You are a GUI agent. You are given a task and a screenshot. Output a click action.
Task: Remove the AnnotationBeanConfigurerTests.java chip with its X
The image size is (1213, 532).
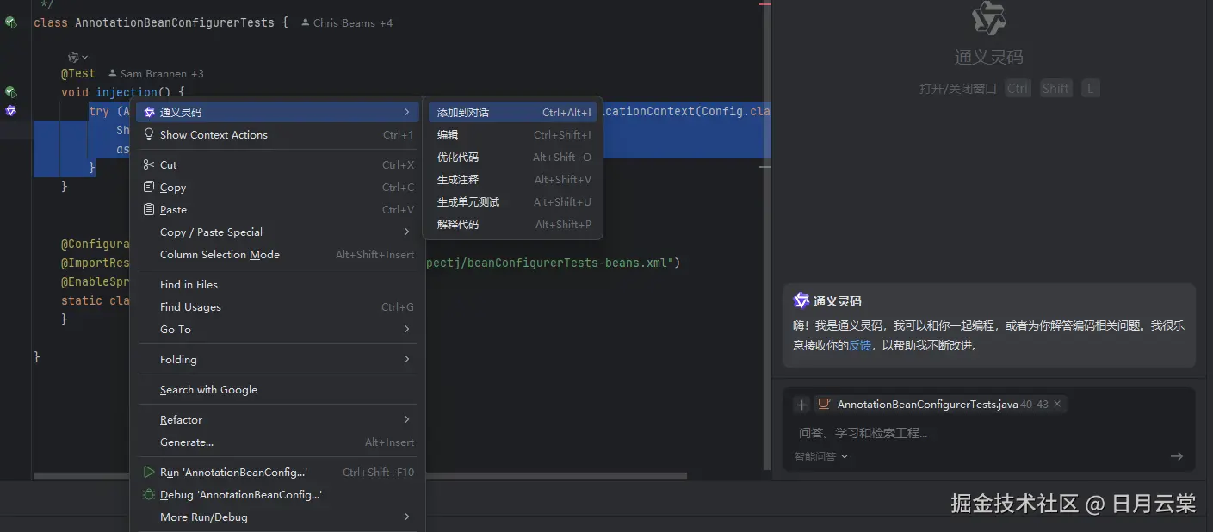click(x=1057, y=404)
